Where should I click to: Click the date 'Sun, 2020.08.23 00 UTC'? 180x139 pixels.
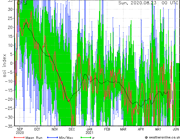pos(148,3)
